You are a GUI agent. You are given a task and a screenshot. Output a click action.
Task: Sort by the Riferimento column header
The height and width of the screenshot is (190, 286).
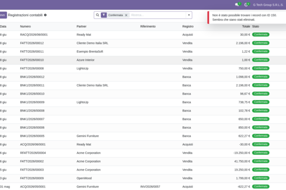(x=148, y=27)
